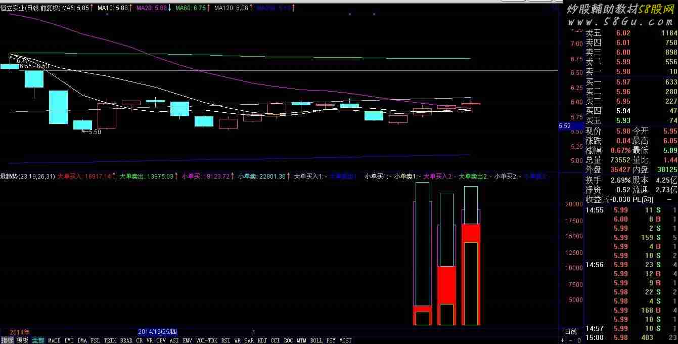This screenshot has height=344, width=678.
Task: Select the EMV indicator
Action: [188, 340]
